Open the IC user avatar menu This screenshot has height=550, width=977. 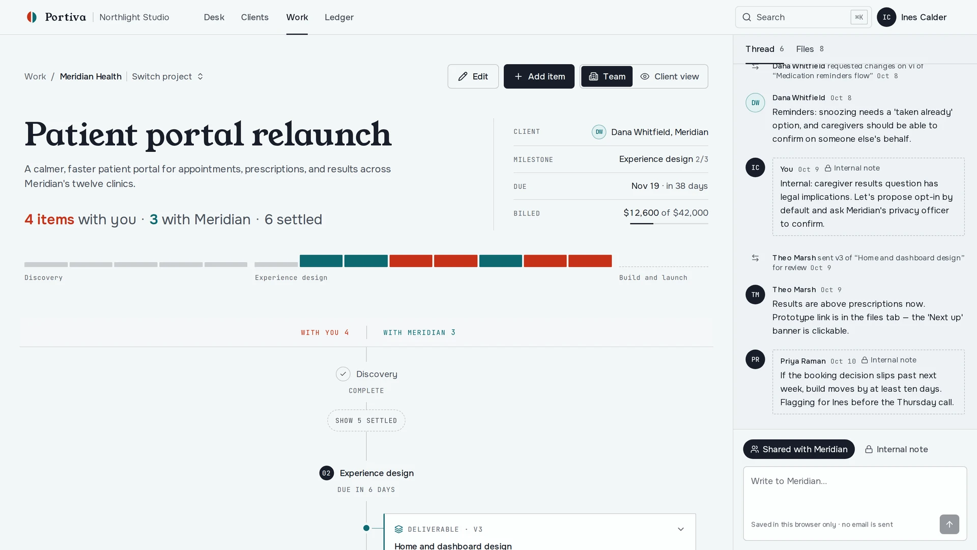[x=886, y=17]
